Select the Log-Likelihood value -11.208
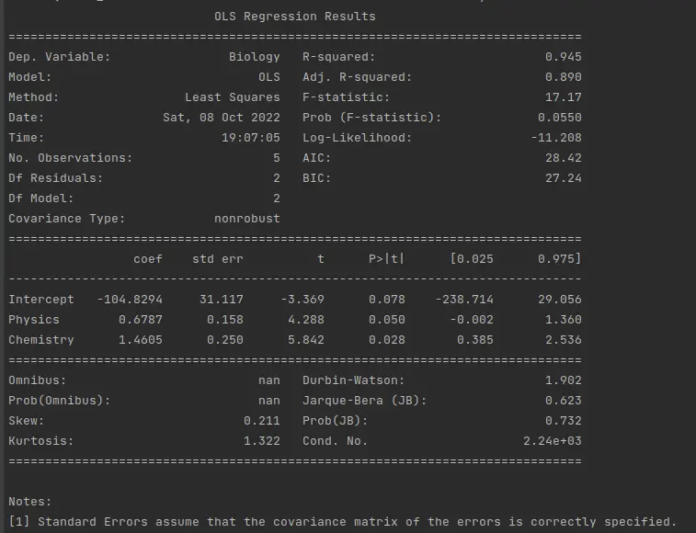This screenshot has height=533, width=696. 556,138
